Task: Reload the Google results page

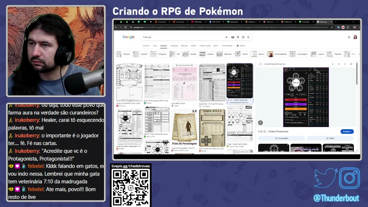Action: coord(125,27)
